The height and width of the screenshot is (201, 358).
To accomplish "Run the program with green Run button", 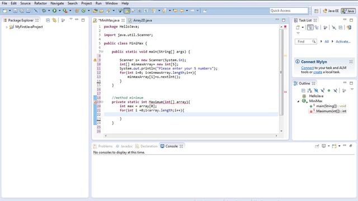I will (x=54, y=11).
